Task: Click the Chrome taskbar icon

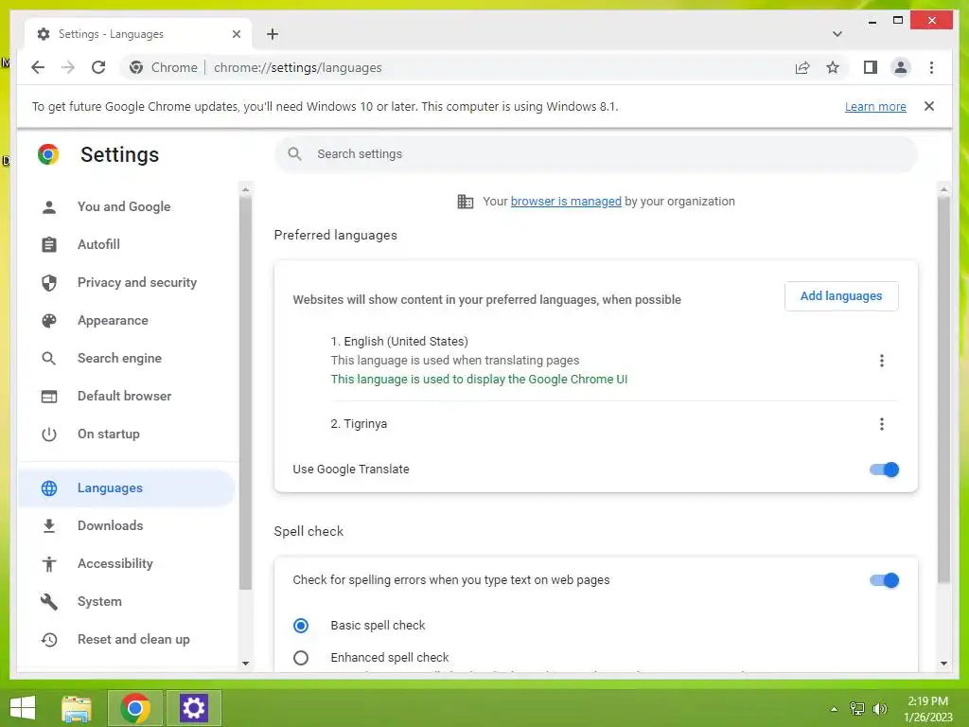Action: pyautogui.click(x=135, y=708)
